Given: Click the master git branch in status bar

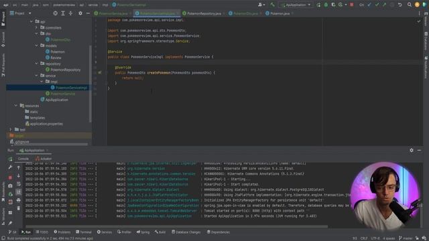Looking at the screenshot, I should (406, 238).
